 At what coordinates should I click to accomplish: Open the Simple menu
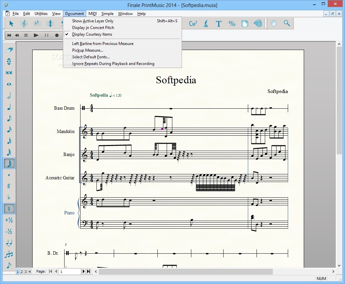click(107, 14)
